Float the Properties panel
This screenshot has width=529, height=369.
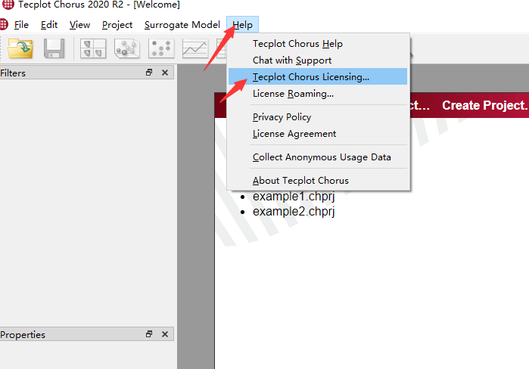[x=149, y=334]
